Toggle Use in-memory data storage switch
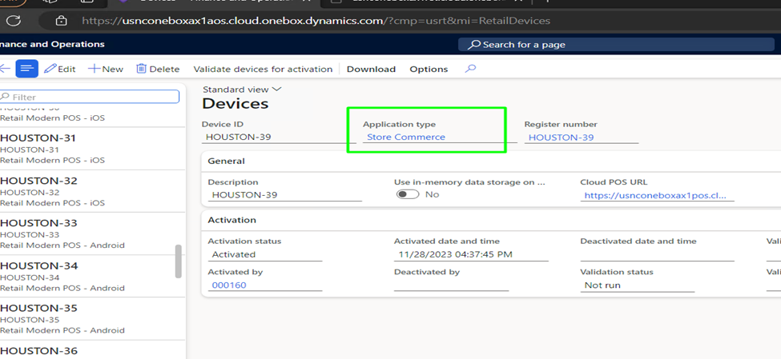The height and width of the screenshot is (359, 781). (x=408, y=194)
